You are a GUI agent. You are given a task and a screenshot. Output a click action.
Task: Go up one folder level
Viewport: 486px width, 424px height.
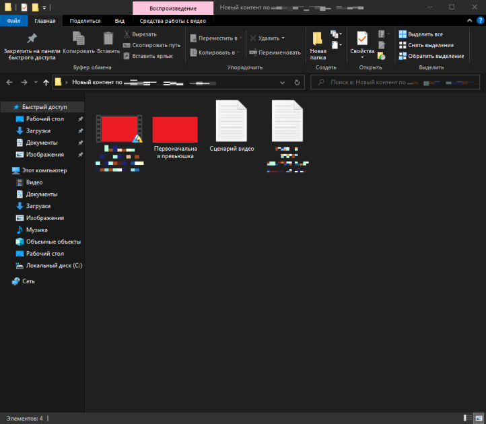(46, 82)
